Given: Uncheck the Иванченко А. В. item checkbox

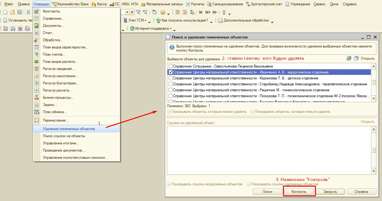Looking at the screenshot, I should tap(170, 72).
